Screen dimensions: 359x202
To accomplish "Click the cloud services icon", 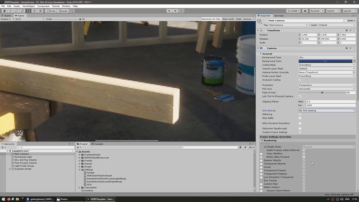I will click(x=305, y=11).
